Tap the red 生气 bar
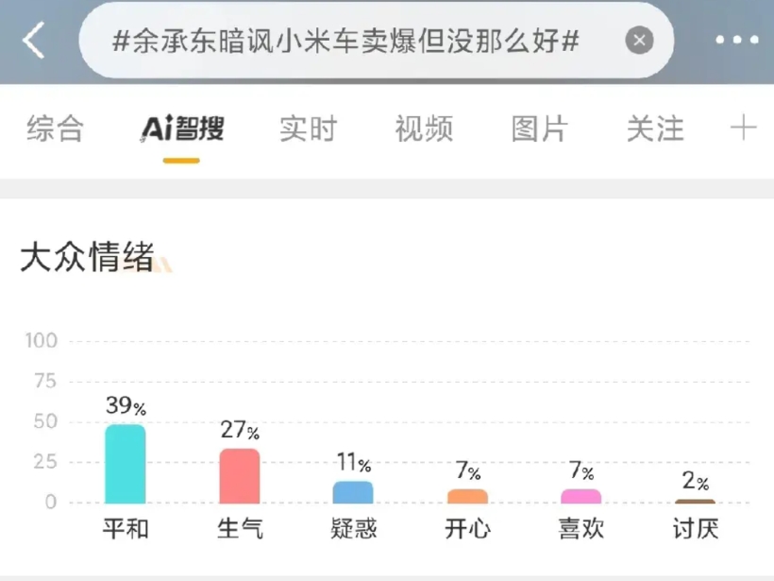 pos(240,476)
